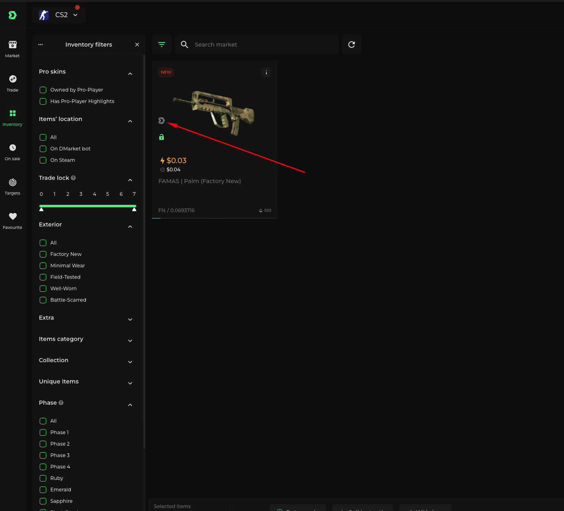Click the NEW badge on the FAMAS card
Screen dimensions: 564x511
(x=166, y=72)
